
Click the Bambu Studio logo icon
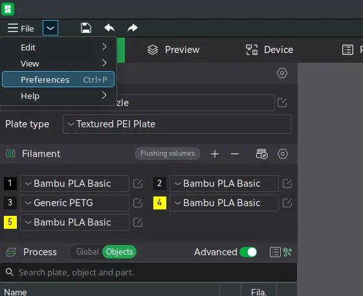coord(8,9)
